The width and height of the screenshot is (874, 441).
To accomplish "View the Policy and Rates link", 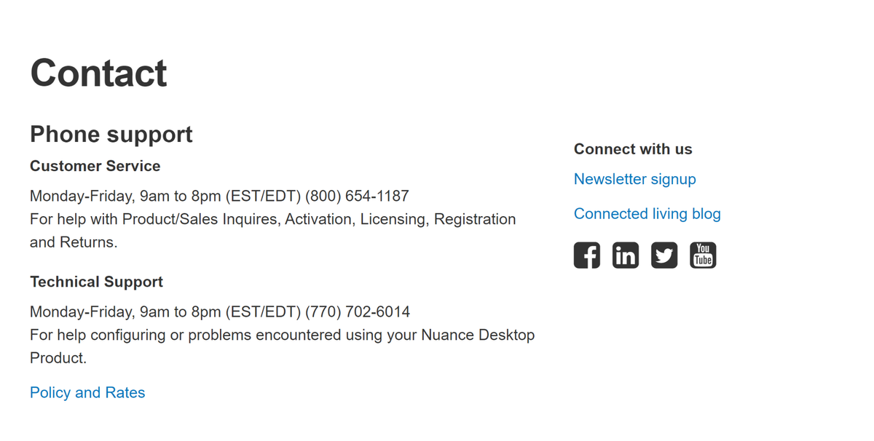I will click(87, 393).
